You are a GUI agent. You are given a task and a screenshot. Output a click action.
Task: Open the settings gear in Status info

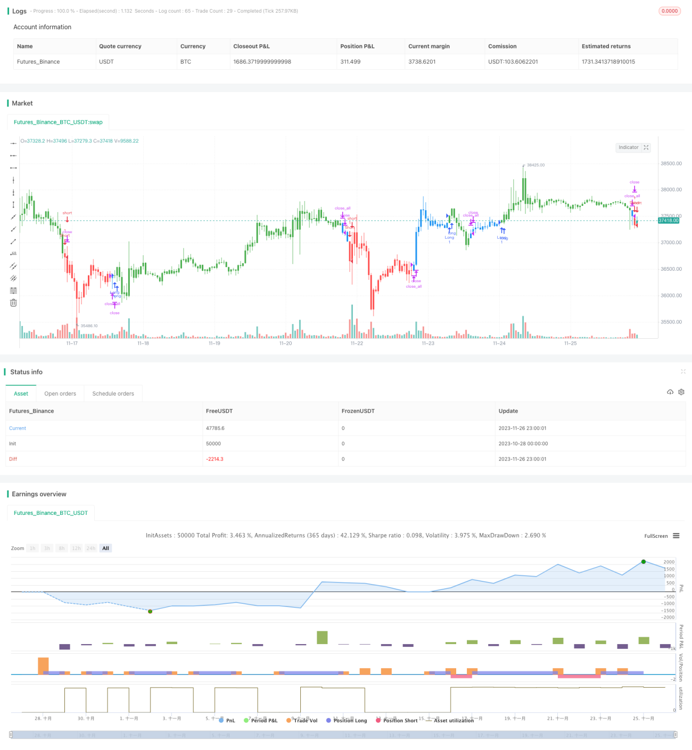(681, 392)
